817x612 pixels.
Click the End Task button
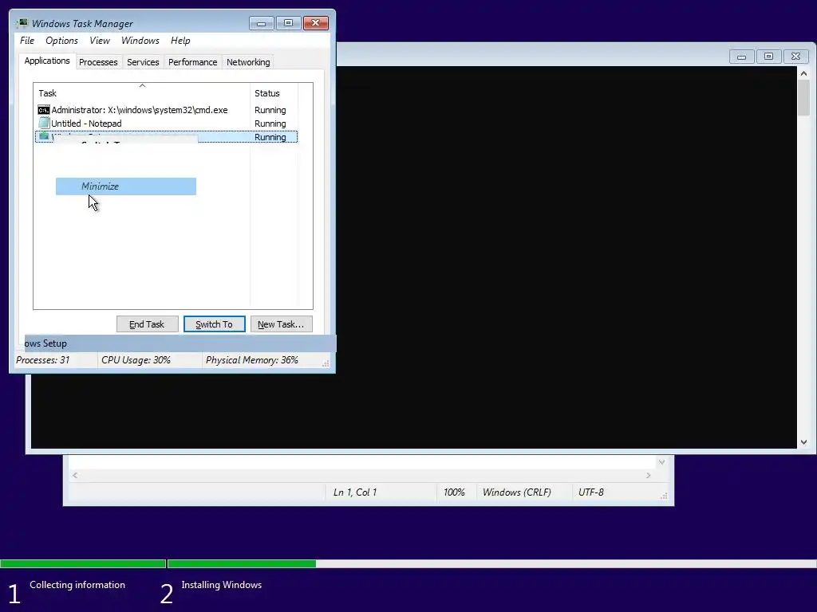(147, 324)
